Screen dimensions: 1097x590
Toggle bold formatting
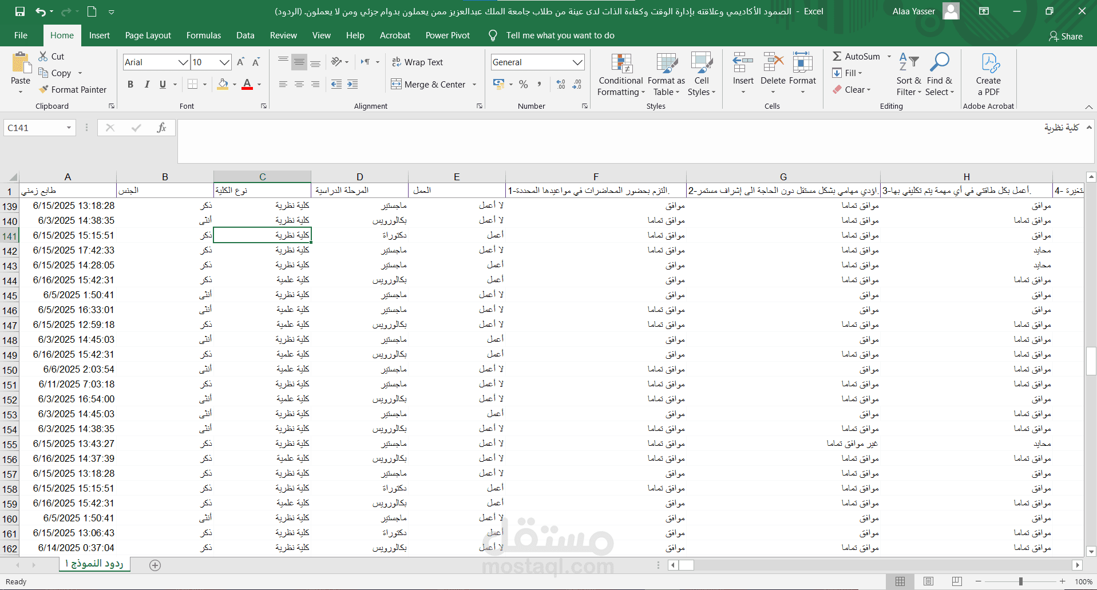(130, 84)
